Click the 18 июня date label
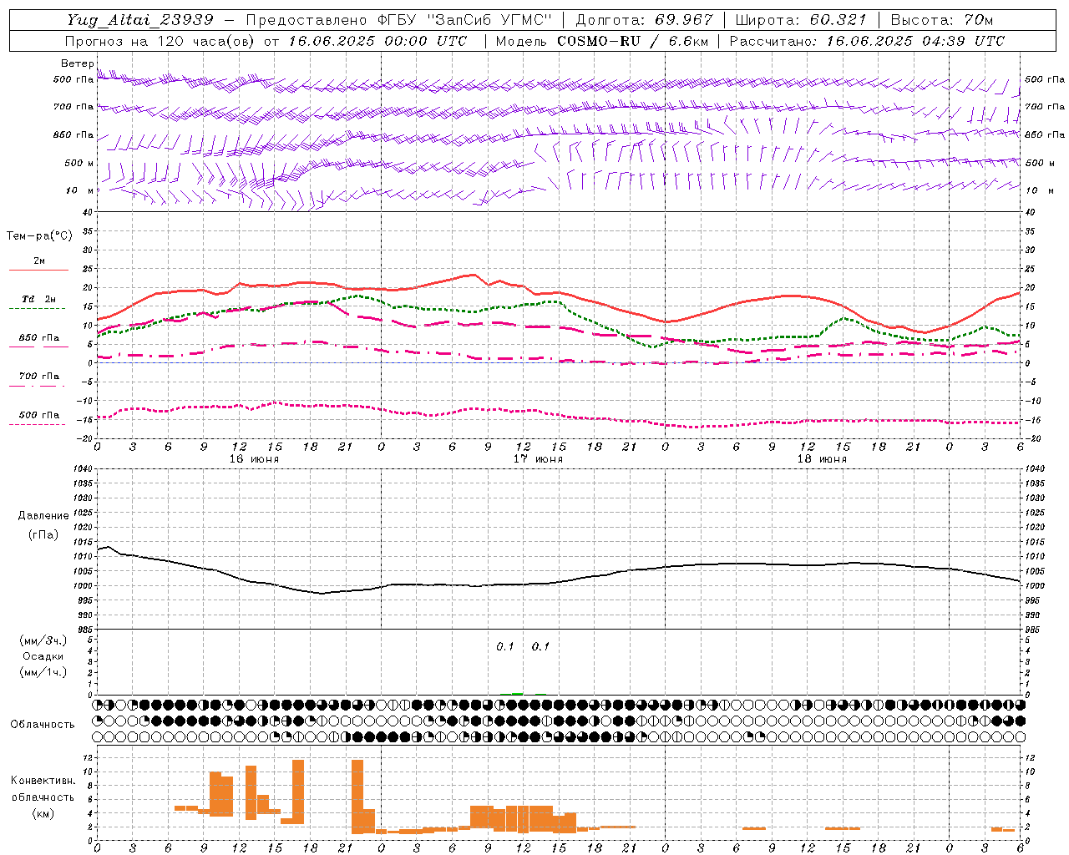The image size is (1069, 855). (822, 459)
